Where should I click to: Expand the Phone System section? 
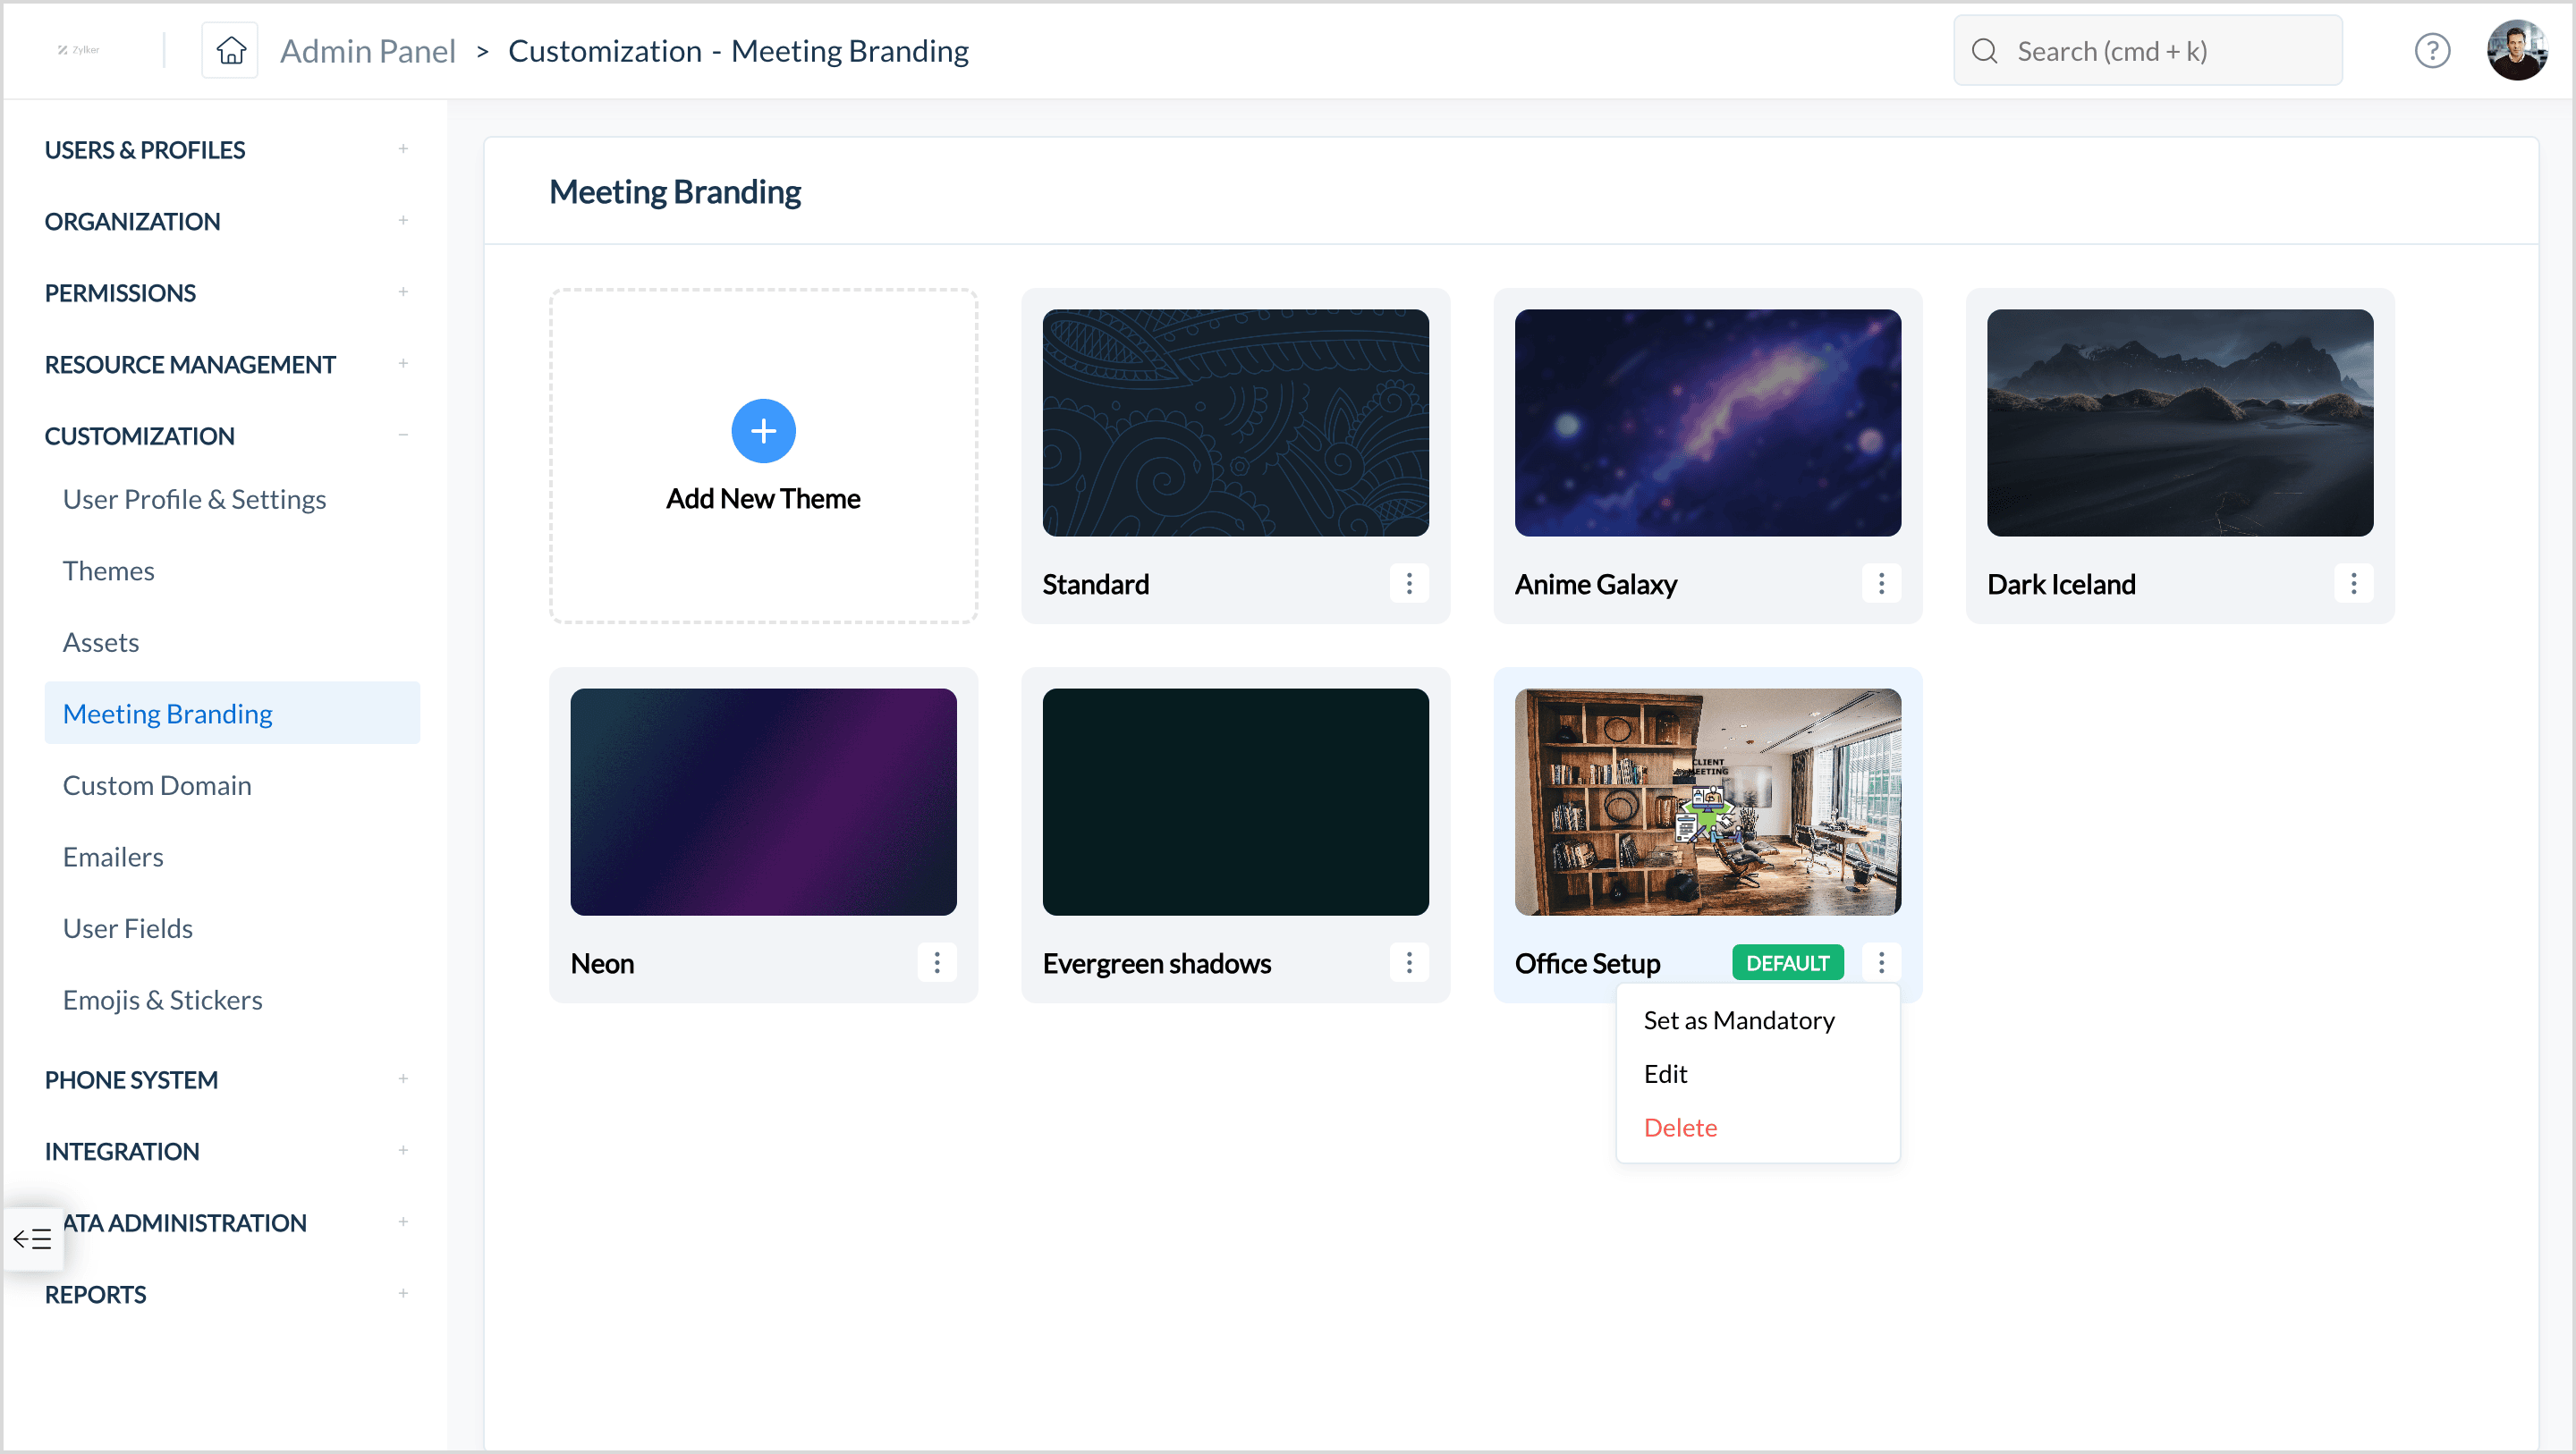402,1079
